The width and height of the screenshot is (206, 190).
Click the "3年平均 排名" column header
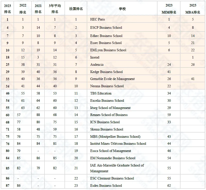point(55,9)
